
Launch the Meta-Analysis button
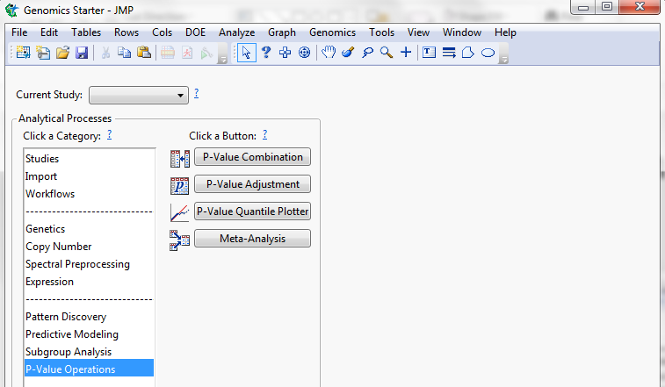click(x=253, y=238)
